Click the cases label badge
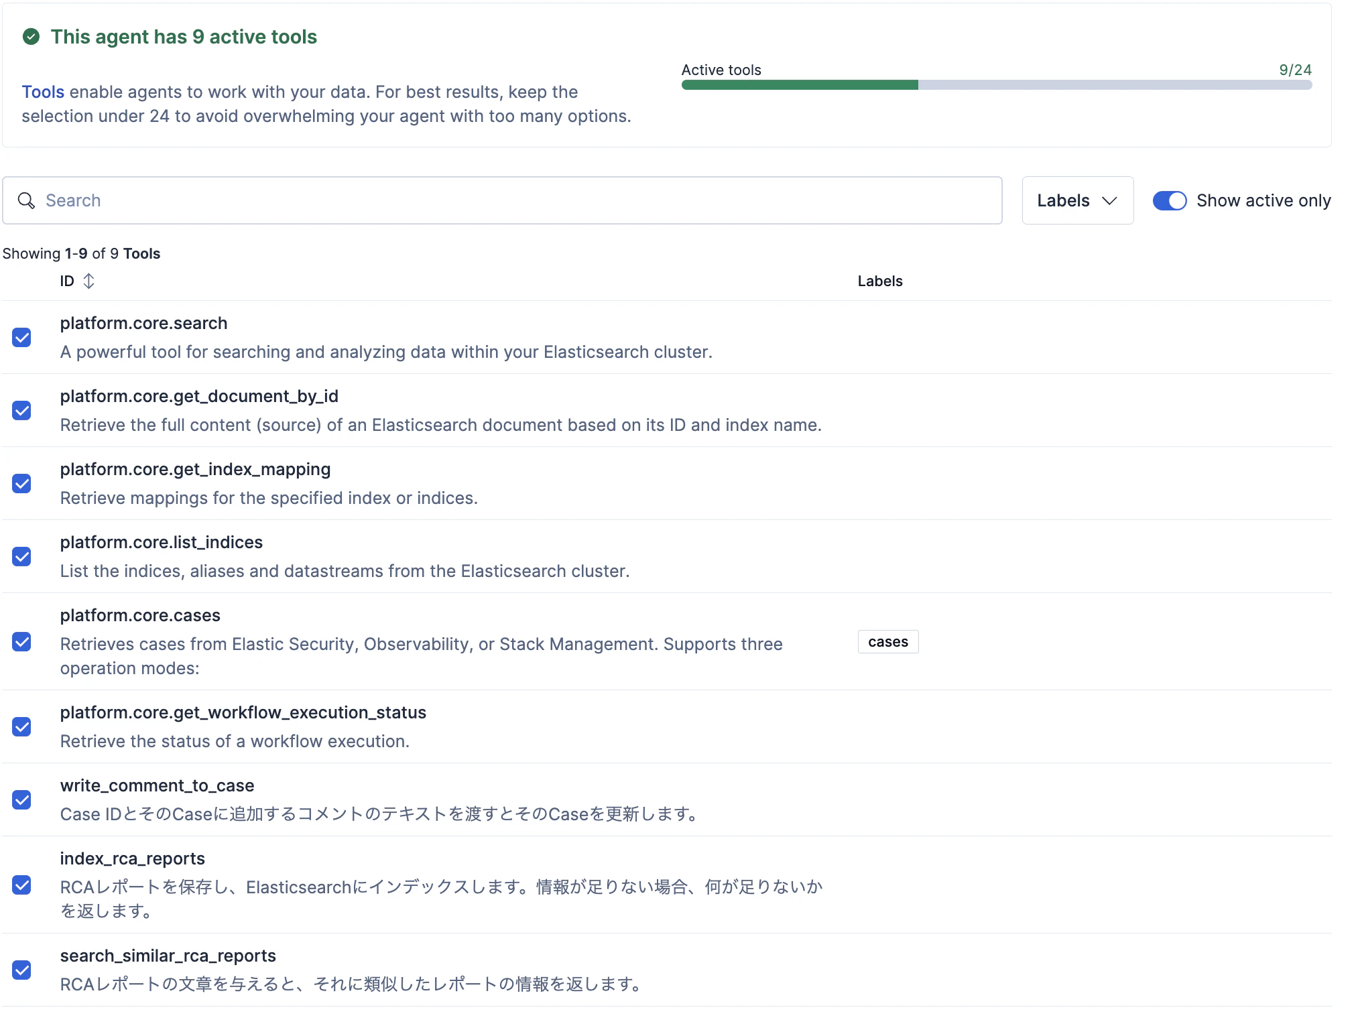 click(888, 642)
